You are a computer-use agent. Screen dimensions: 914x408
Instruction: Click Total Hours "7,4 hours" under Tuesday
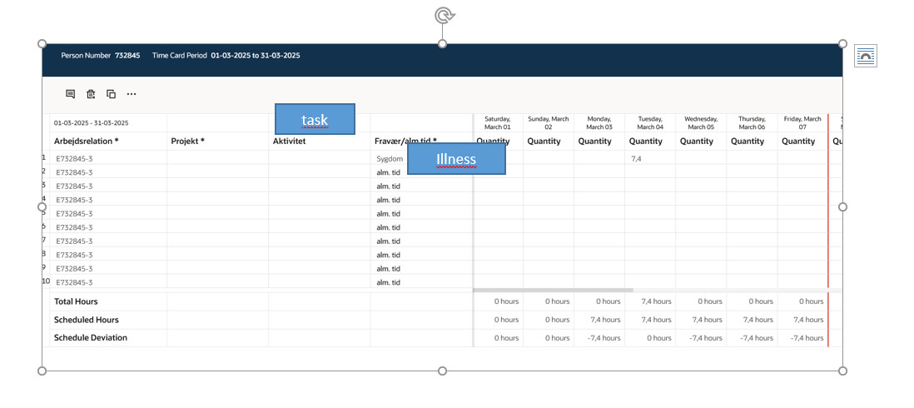coord(656,301)
